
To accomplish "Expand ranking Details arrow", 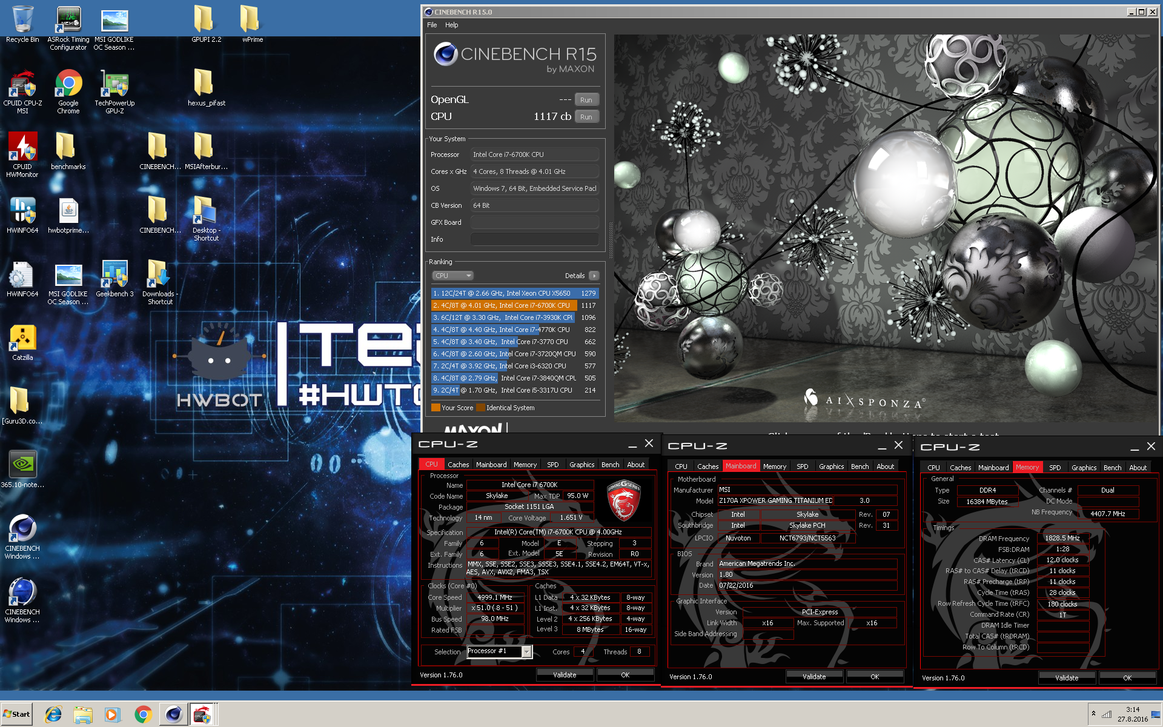I will tap(594, 276).
